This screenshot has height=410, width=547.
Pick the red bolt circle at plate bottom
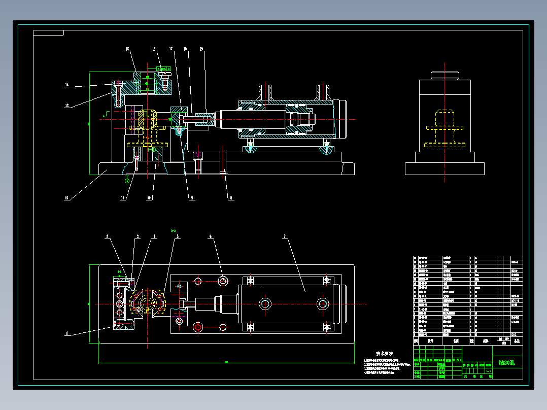point(198,327)
